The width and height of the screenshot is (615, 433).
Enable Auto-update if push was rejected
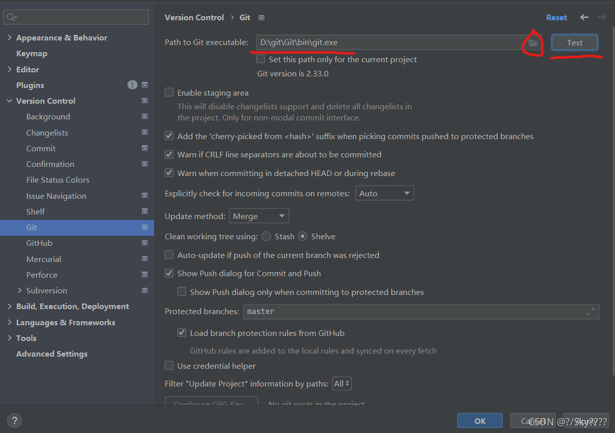(x=169, y=255)
